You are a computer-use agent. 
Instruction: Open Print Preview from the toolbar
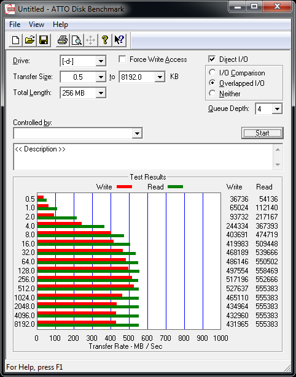(x=77, y=40)
